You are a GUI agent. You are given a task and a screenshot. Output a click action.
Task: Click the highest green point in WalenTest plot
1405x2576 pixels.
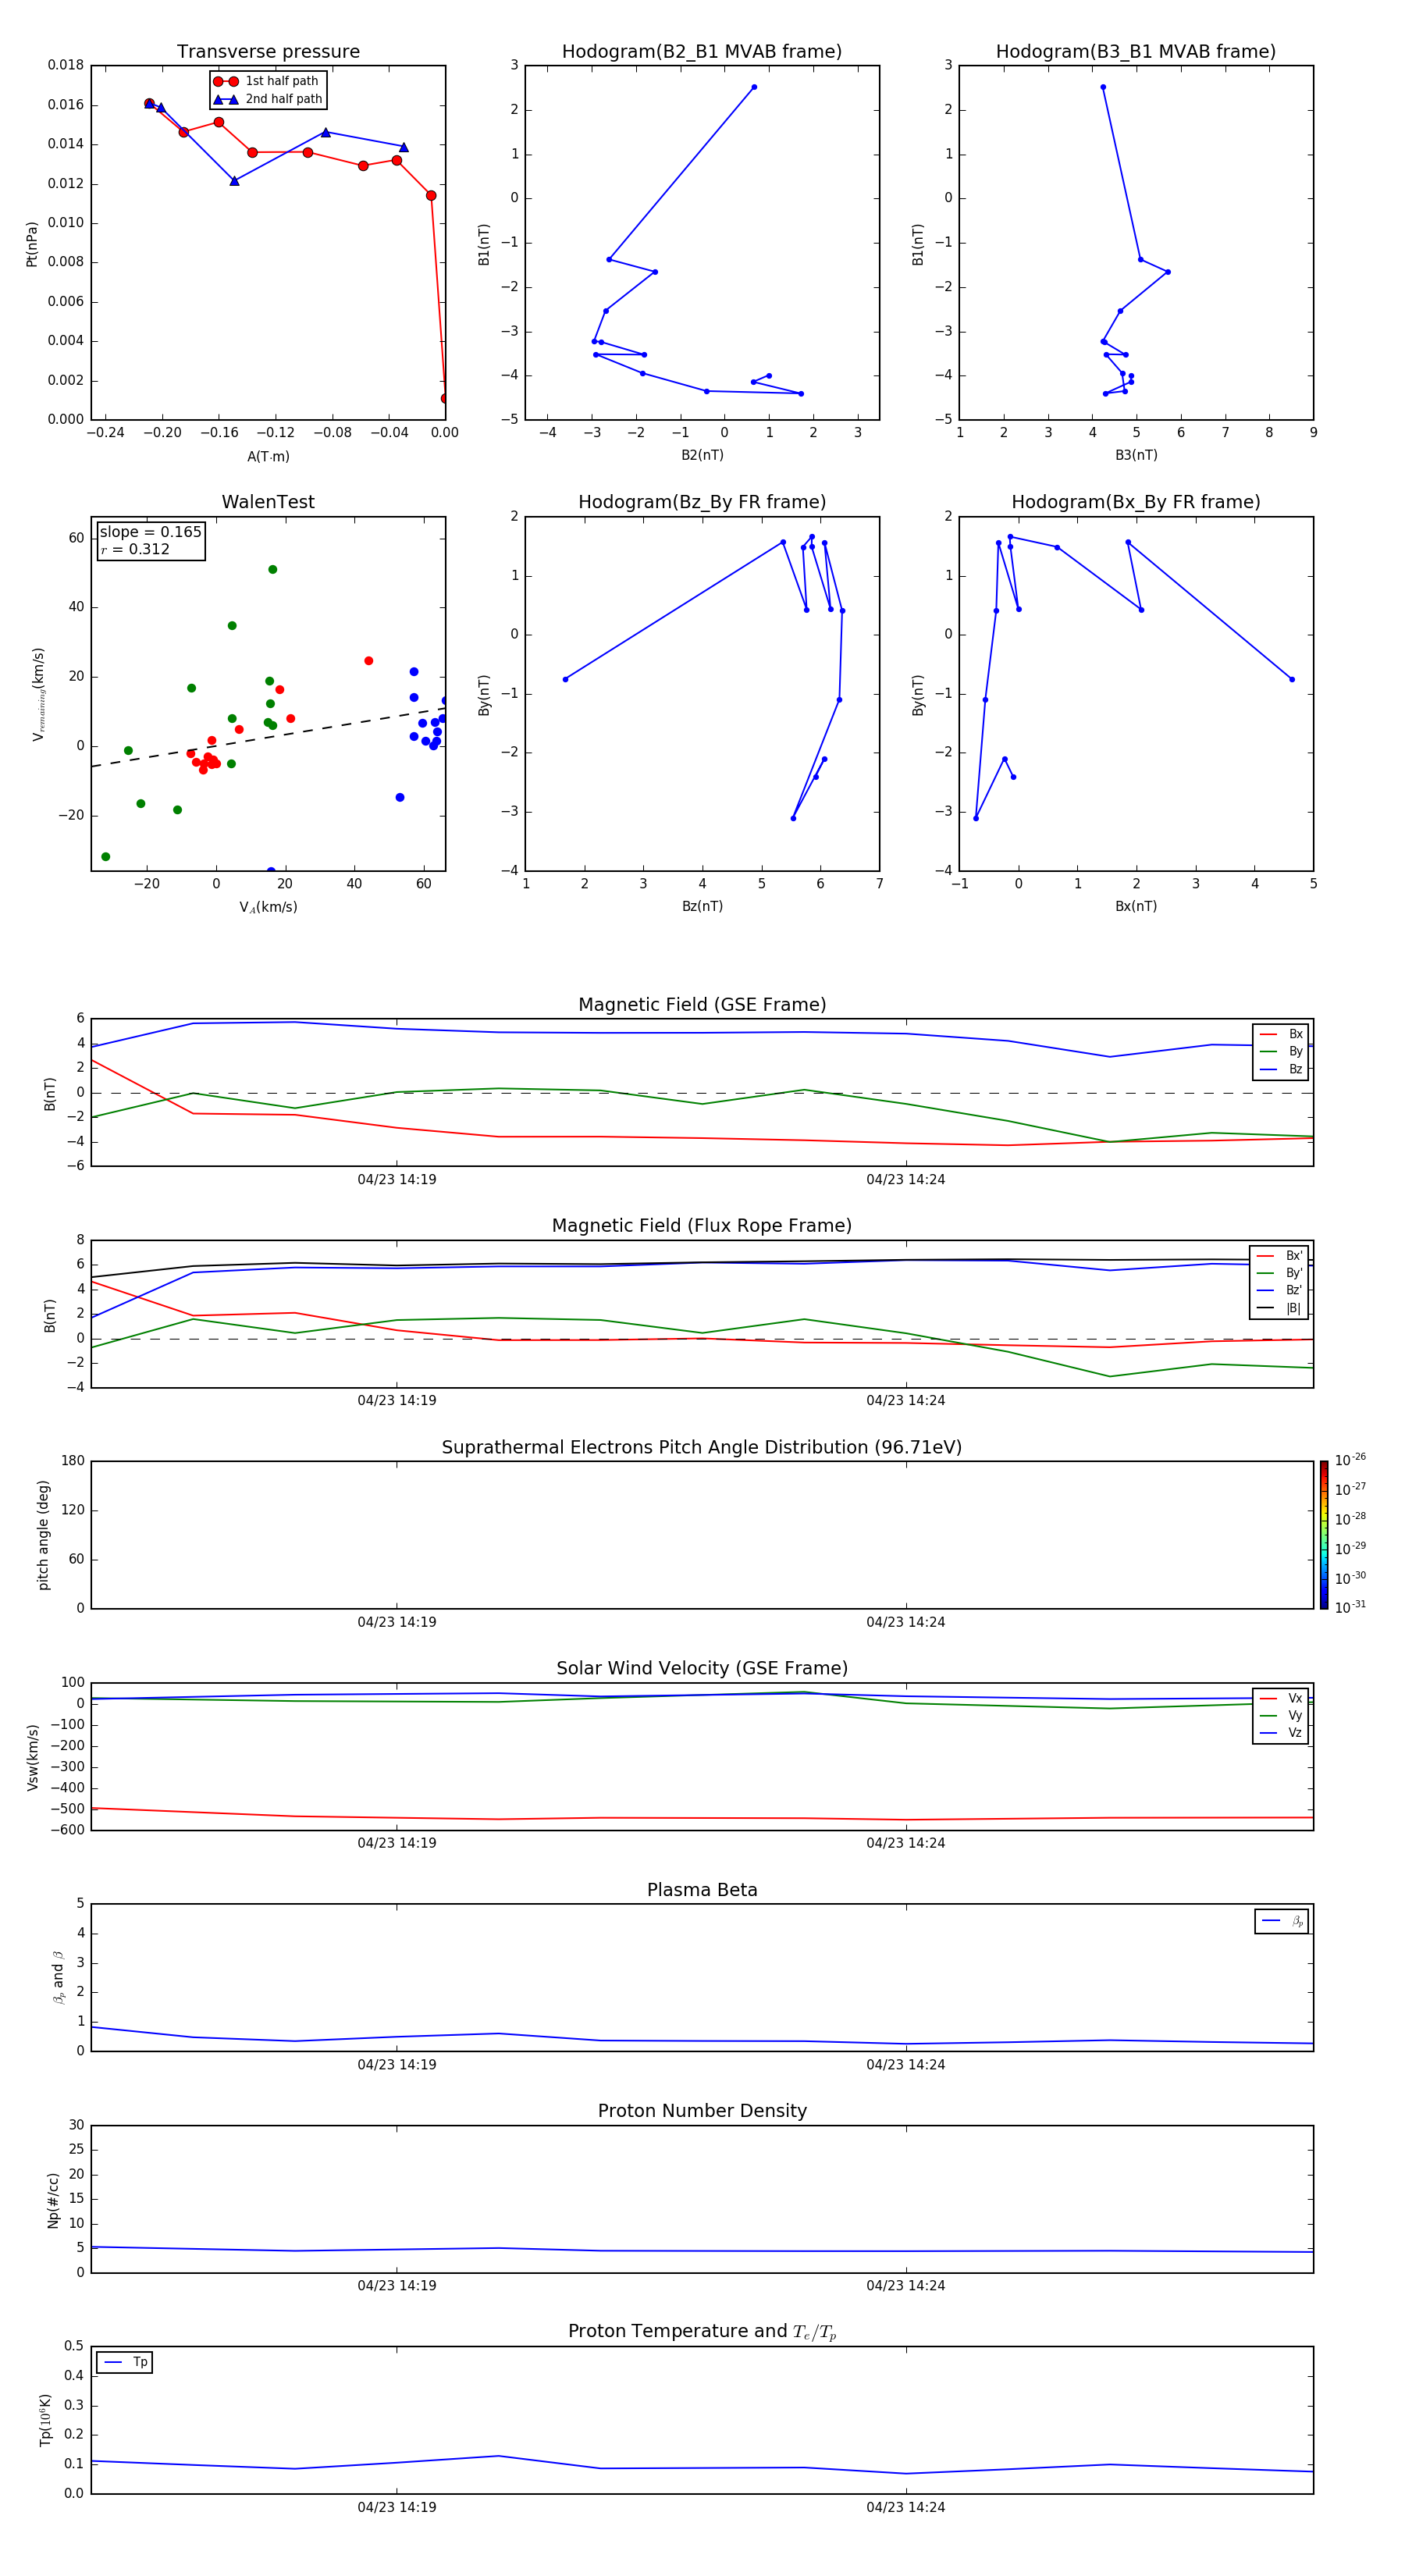[x=272, y=569]
